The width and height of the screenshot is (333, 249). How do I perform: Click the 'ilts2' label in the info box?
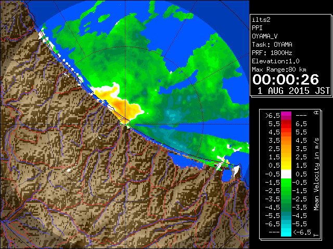261,20
